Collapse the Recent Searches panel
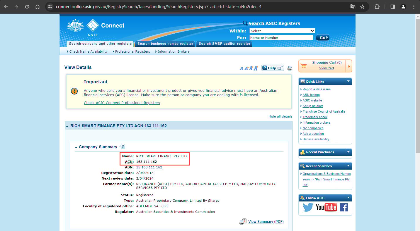Viewport: 420px width, 231px height. [x=348, y=166]
